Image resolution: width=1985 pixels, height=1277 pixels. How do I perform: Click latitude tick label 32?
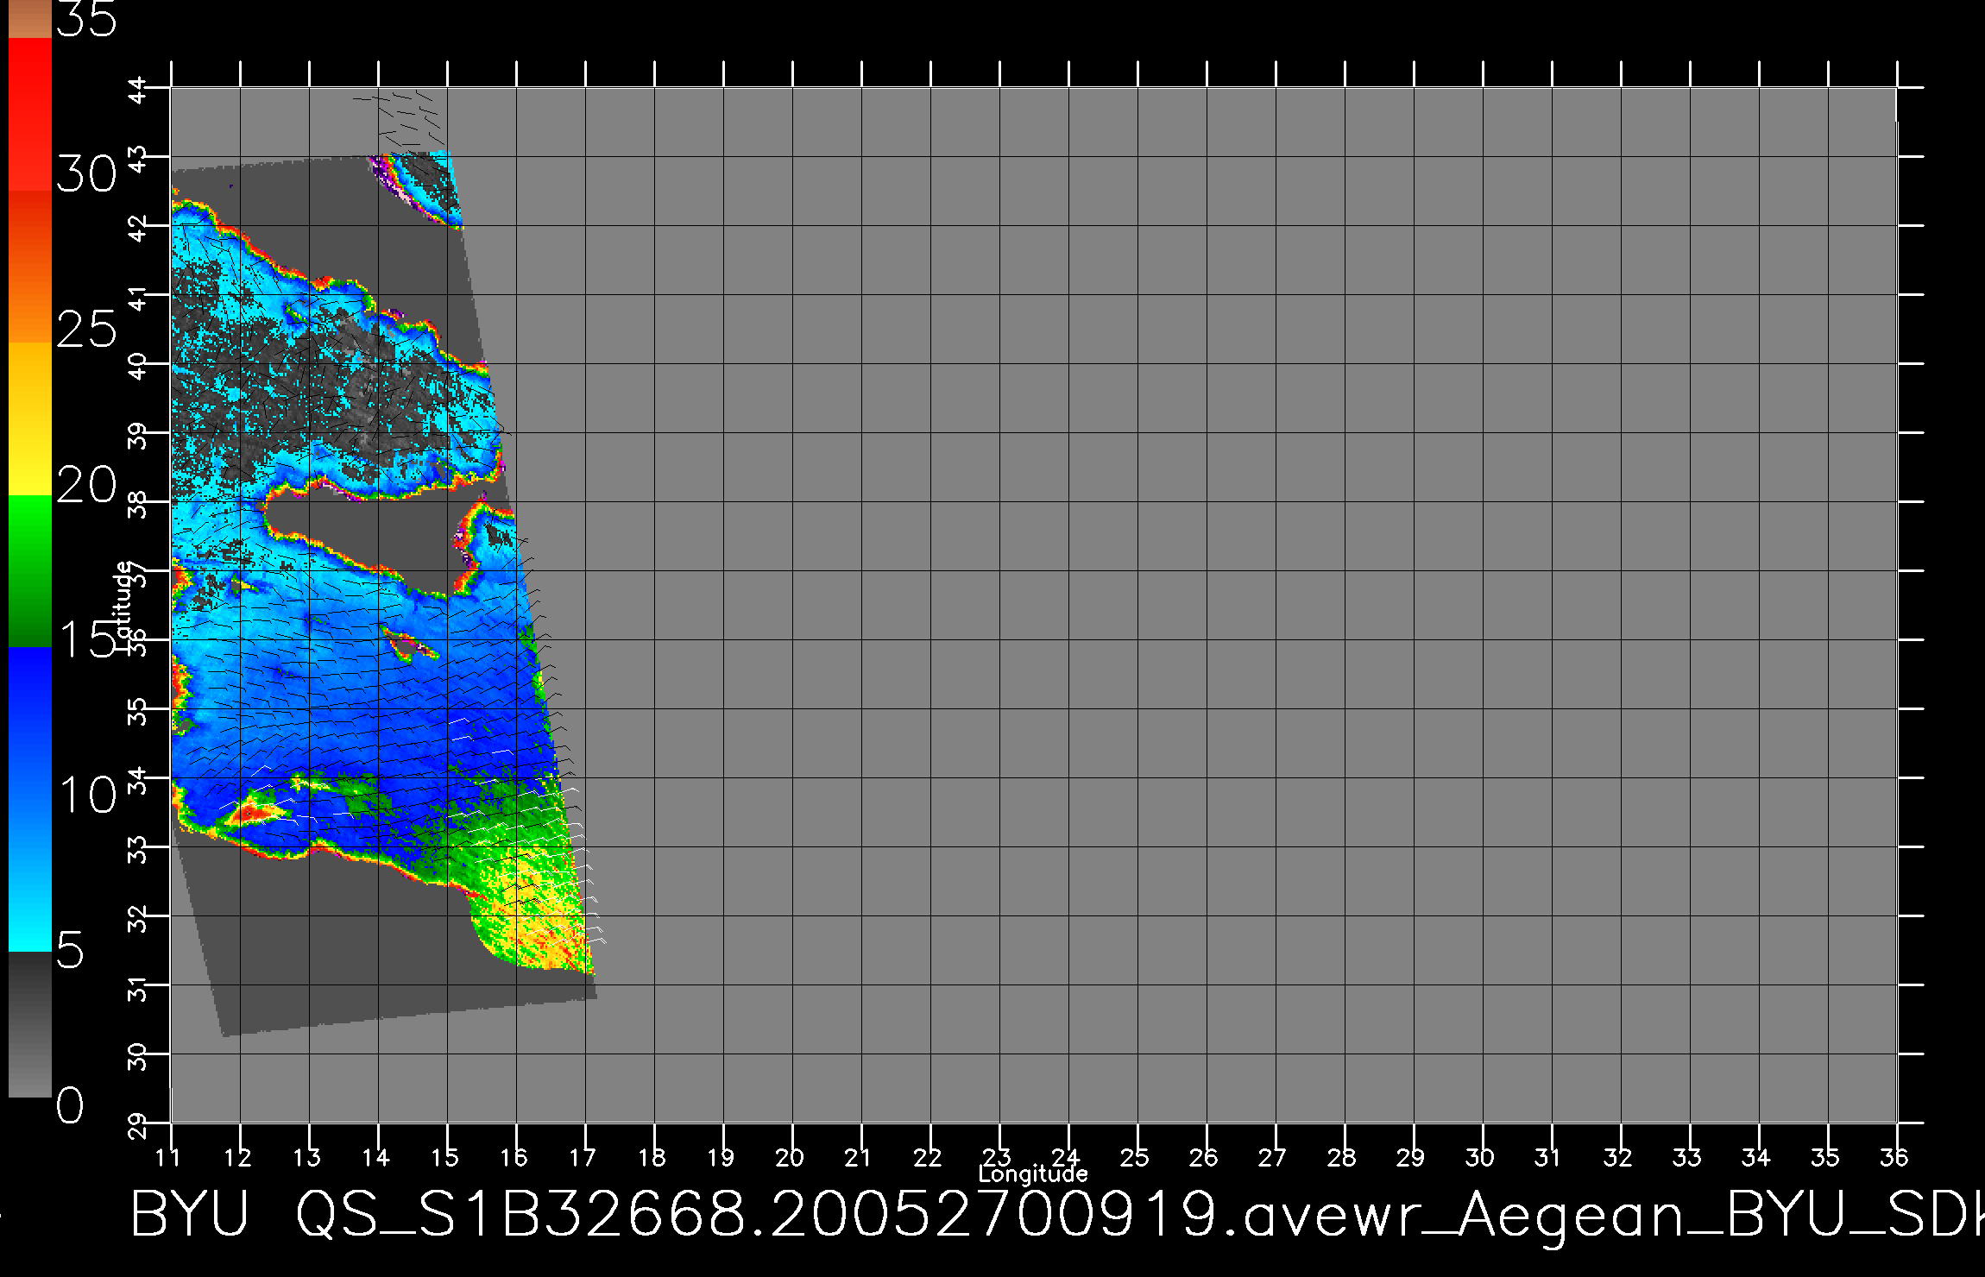138,918
